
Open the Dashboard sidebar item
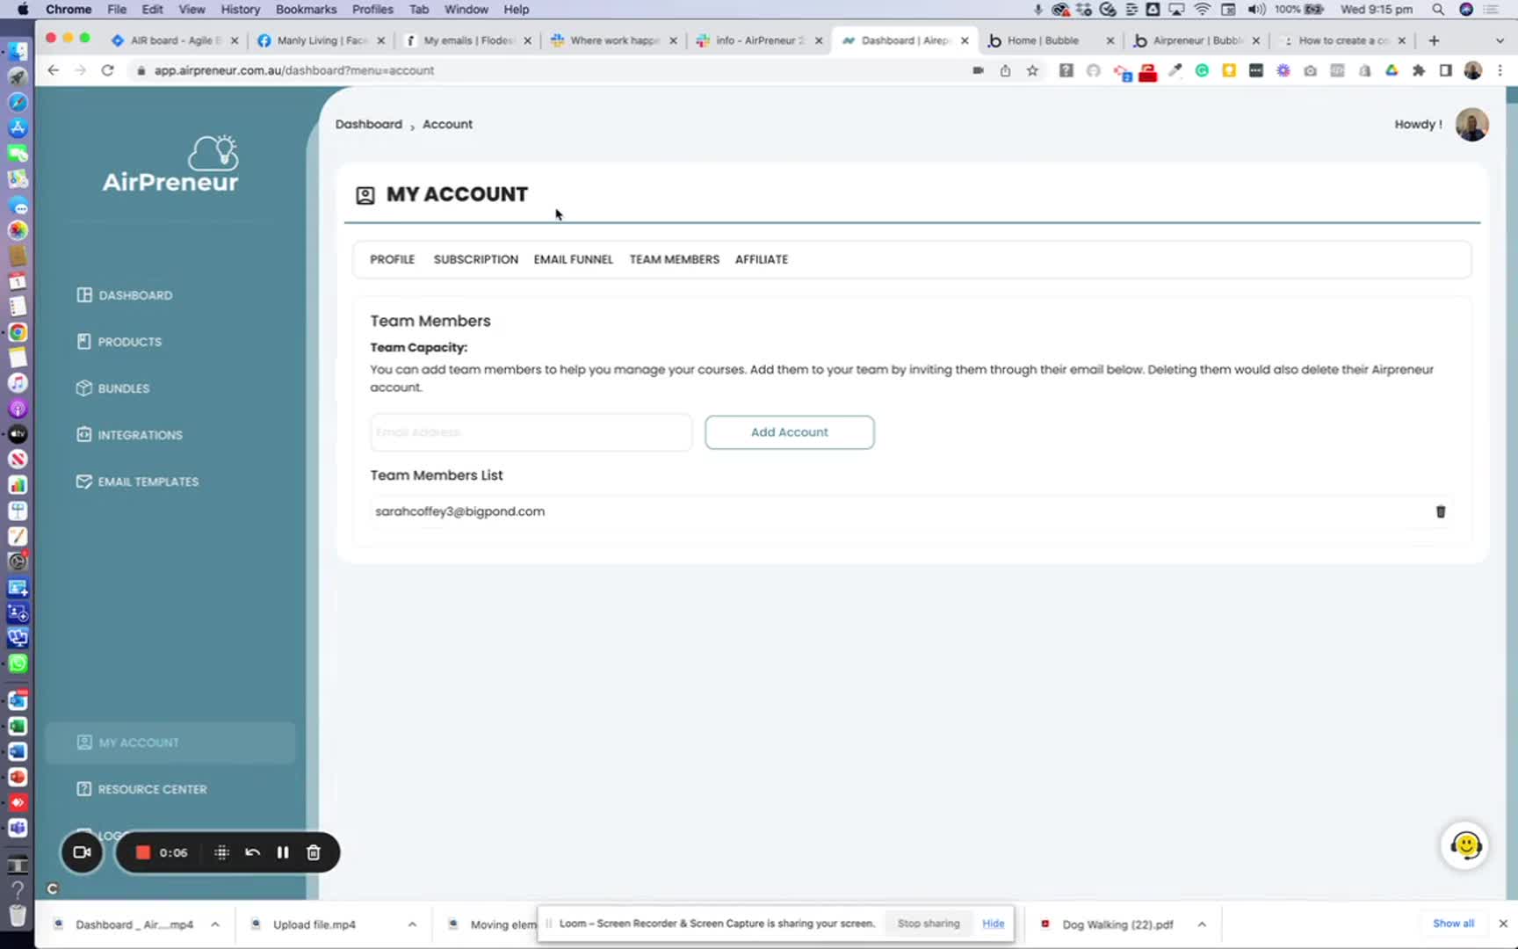125,295
